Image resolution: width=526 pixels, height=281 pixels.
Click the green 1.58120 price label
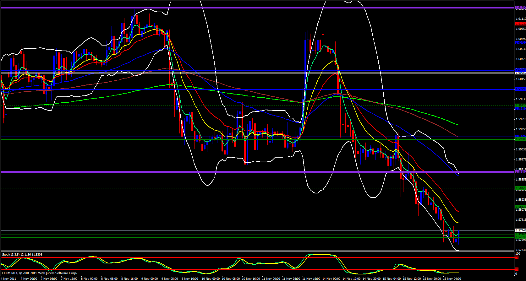coord(520,207)
